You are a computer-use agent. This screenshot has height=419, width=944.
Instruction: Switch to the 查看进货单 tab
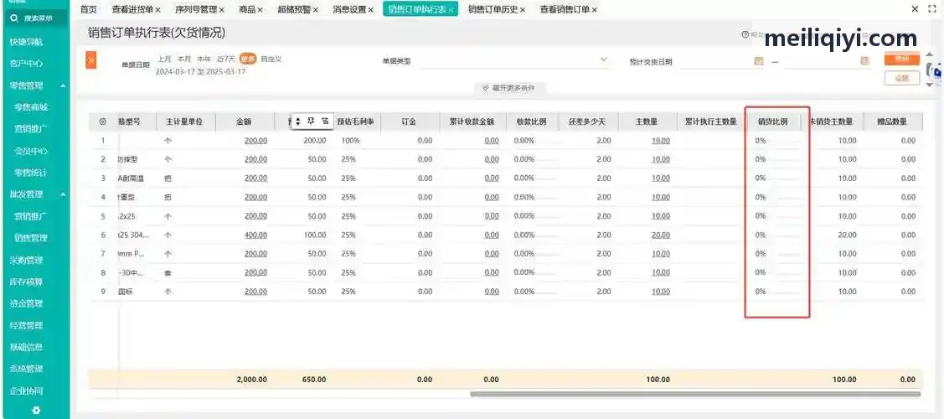(132, 9)
